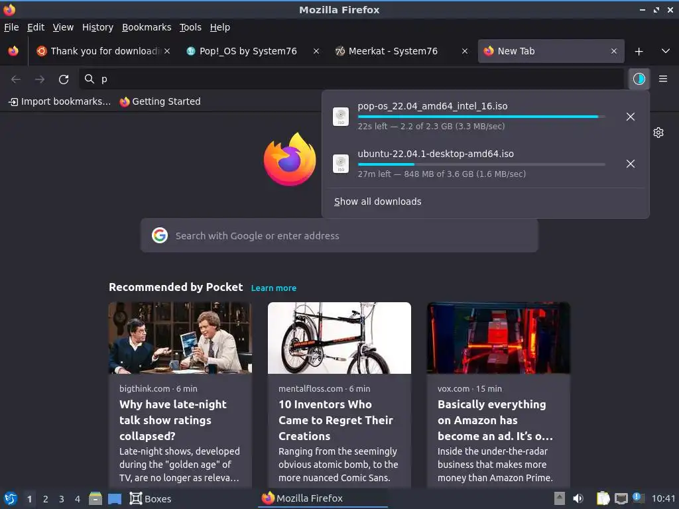Open the downloads progress button
Viewport: 679px width, 509px height.
click(639, 79)
